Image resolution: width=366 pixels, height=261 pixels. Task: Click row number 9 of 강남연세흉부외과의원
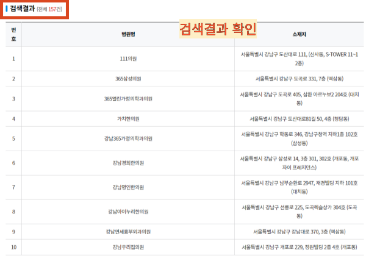(x=13, y=232)
